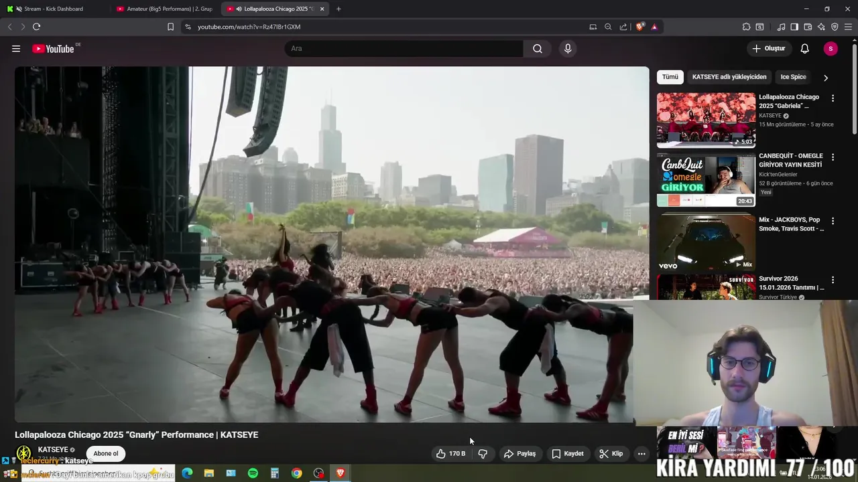
Task: Click the YouTube search field
Action: tap(404, 49)
